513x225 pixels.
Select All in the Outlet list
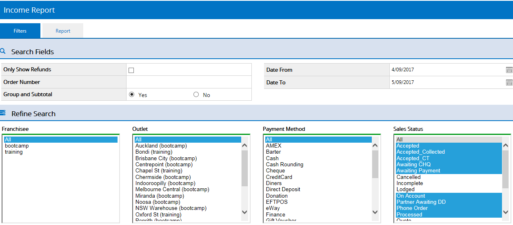pyautogui.click(x=188, y=139)
